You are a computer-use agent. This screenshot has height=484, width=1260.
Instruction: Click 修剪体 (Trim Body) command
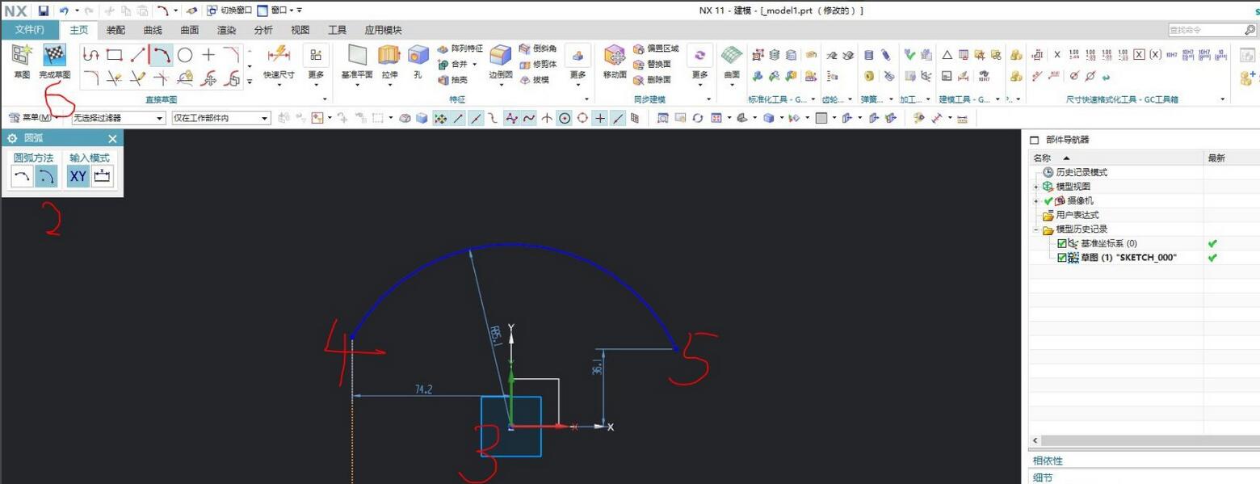tap(538, 64)
